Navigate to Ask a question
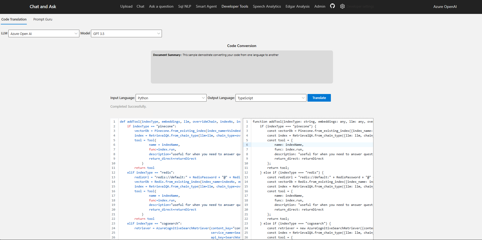The width and height of the screenshot is (482, 240). point(161,6)
